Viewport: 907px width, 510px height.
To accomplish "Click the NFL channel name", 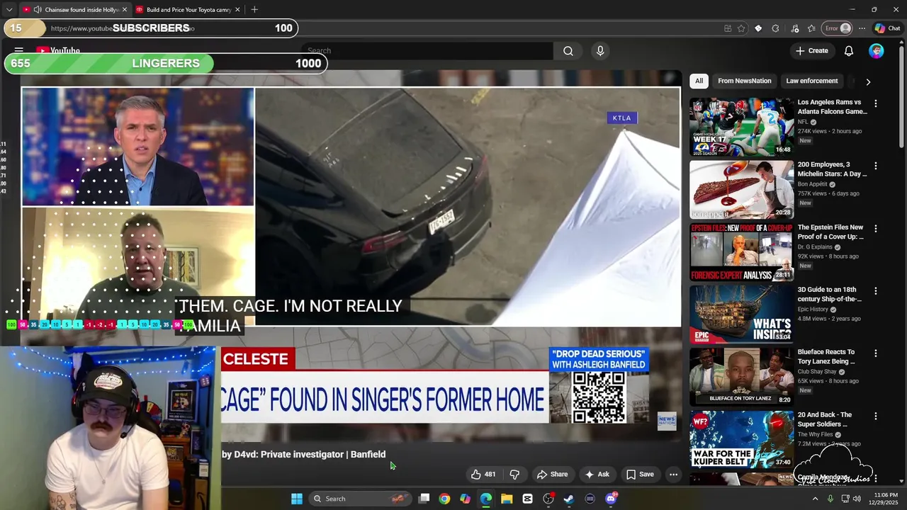I will [x=803, y=122].
